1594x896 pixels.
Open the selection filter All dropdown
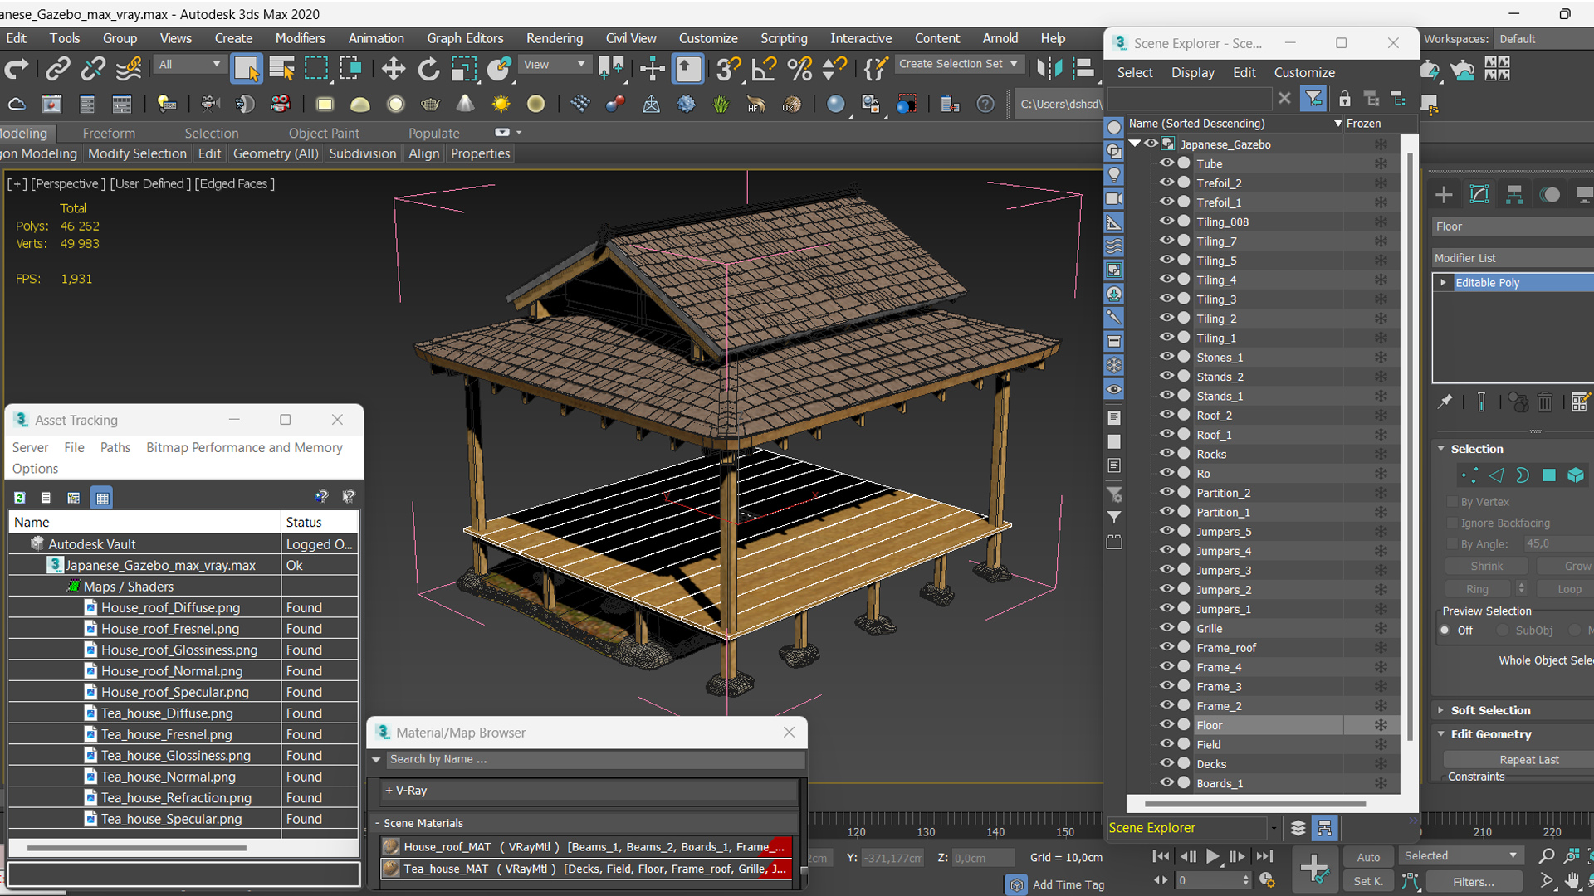click(x=190, y=65)
